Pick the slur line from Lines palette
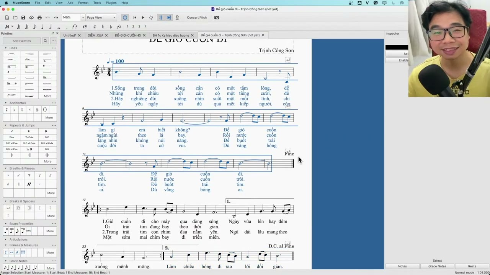490x275 pixels. click(x=12, y=54)
